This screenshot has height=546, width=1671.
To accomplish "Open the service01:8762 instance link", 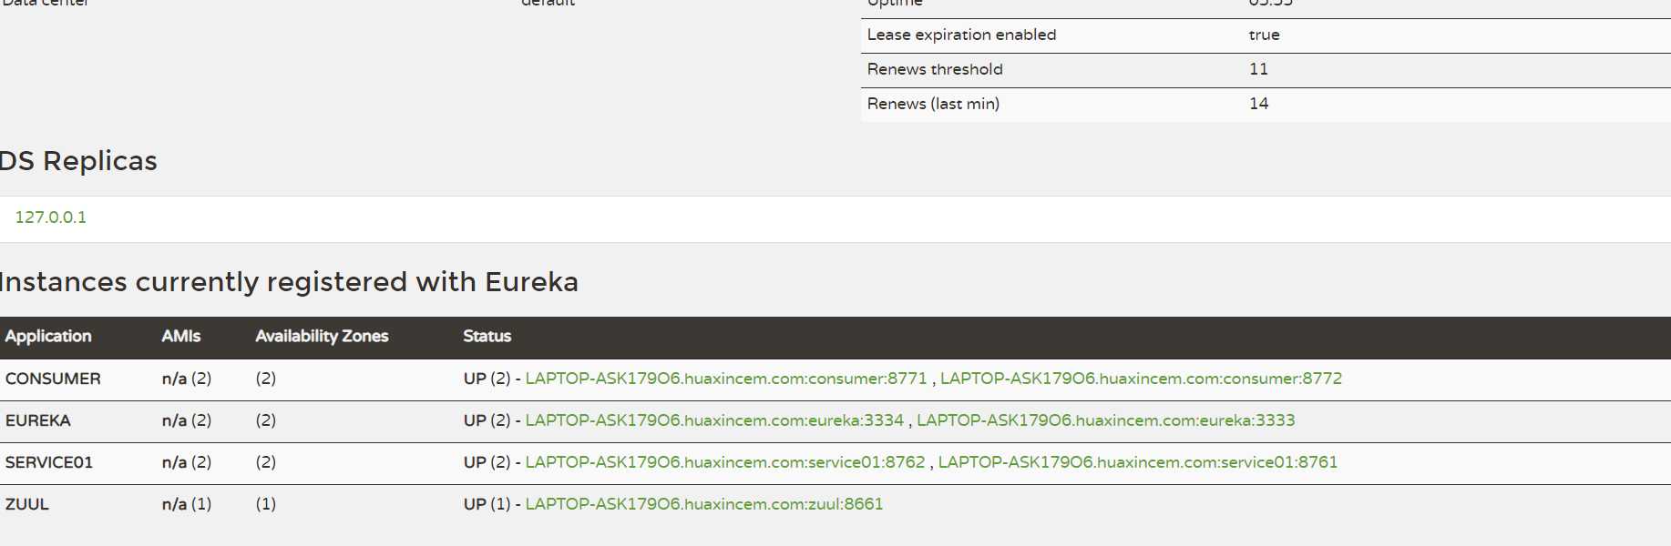I will pyautogui.click(x=725, y=462).
